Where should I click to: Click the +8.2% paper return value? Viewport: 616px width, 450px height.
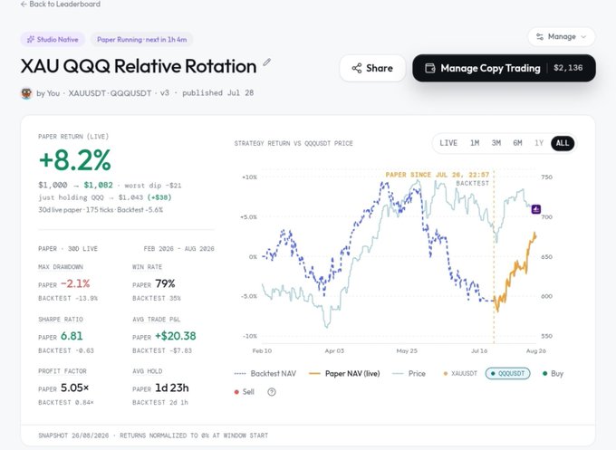tap(74, 160)
